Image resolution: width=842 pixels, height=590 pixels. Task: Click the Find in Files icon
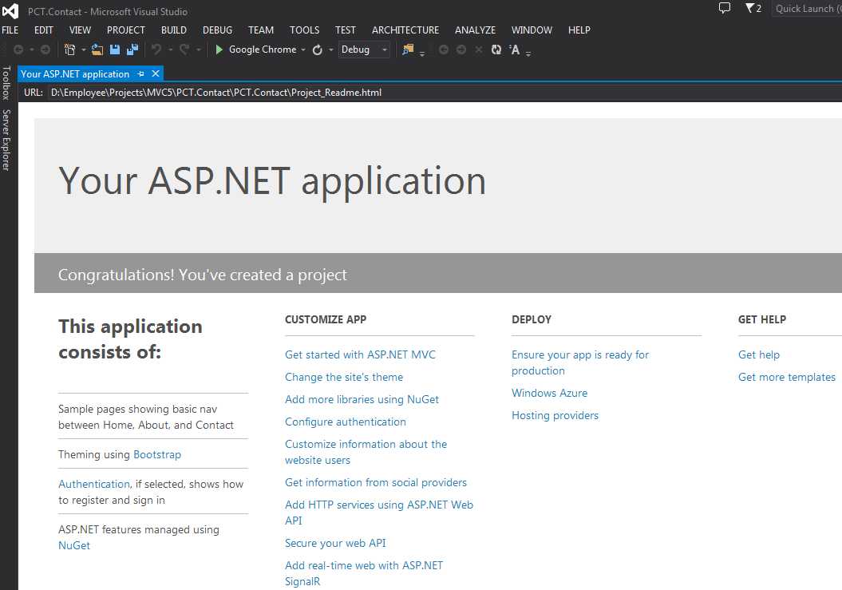tap(408, 49)
